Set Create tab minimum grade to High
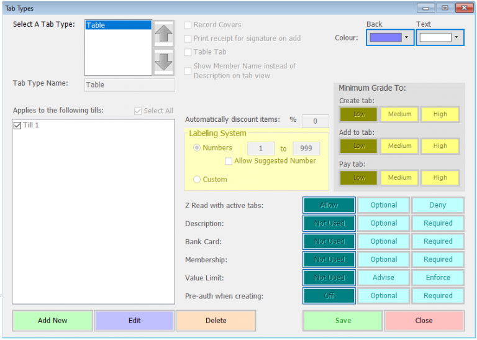477x340 pixels. click(440, 114)
